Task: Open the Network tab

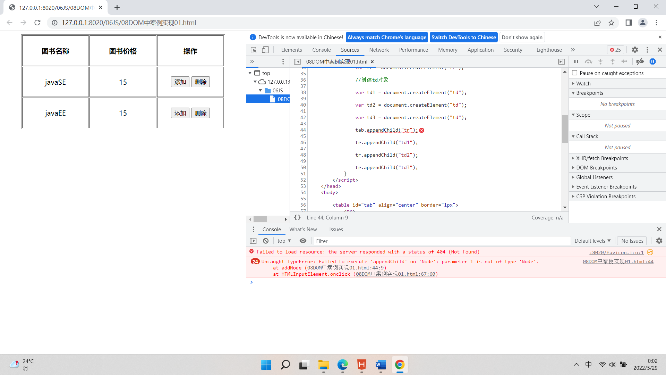Action: (379, 50)
